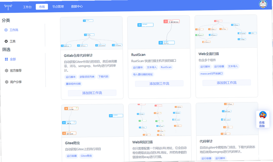Click 运行脚本 tag on RustScan card
273x162 pixels.
(138, 67)
